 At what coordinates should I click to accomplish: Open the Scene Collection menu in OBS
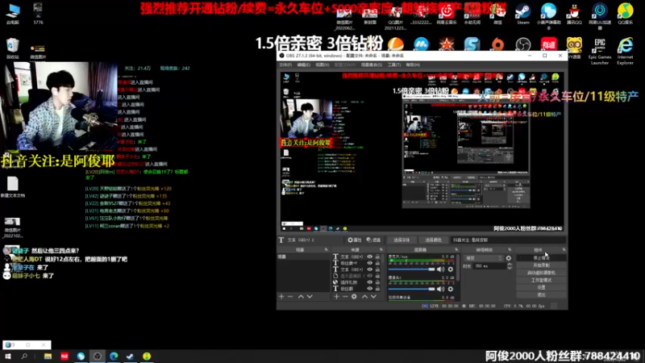pos(372,65)
